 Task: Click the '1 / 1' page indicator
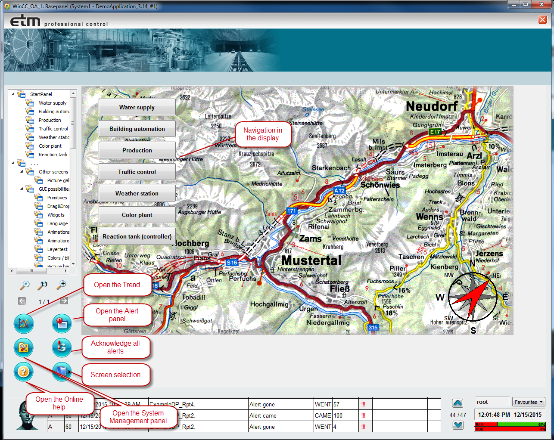[44, 302]
